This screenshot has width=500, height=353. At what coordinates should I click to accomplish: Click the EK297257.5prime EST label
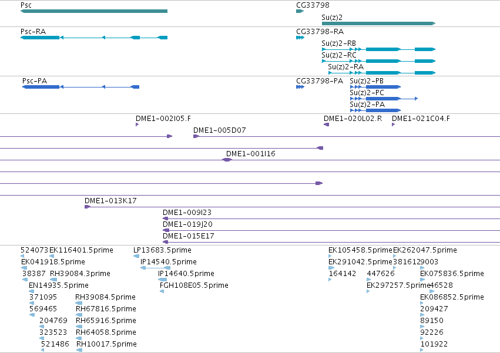pos(398,285)
